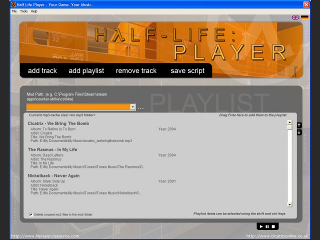Open the cicatrixonline.co.uk link
Viewport: 320px width, 240px height.
point(277,236)
